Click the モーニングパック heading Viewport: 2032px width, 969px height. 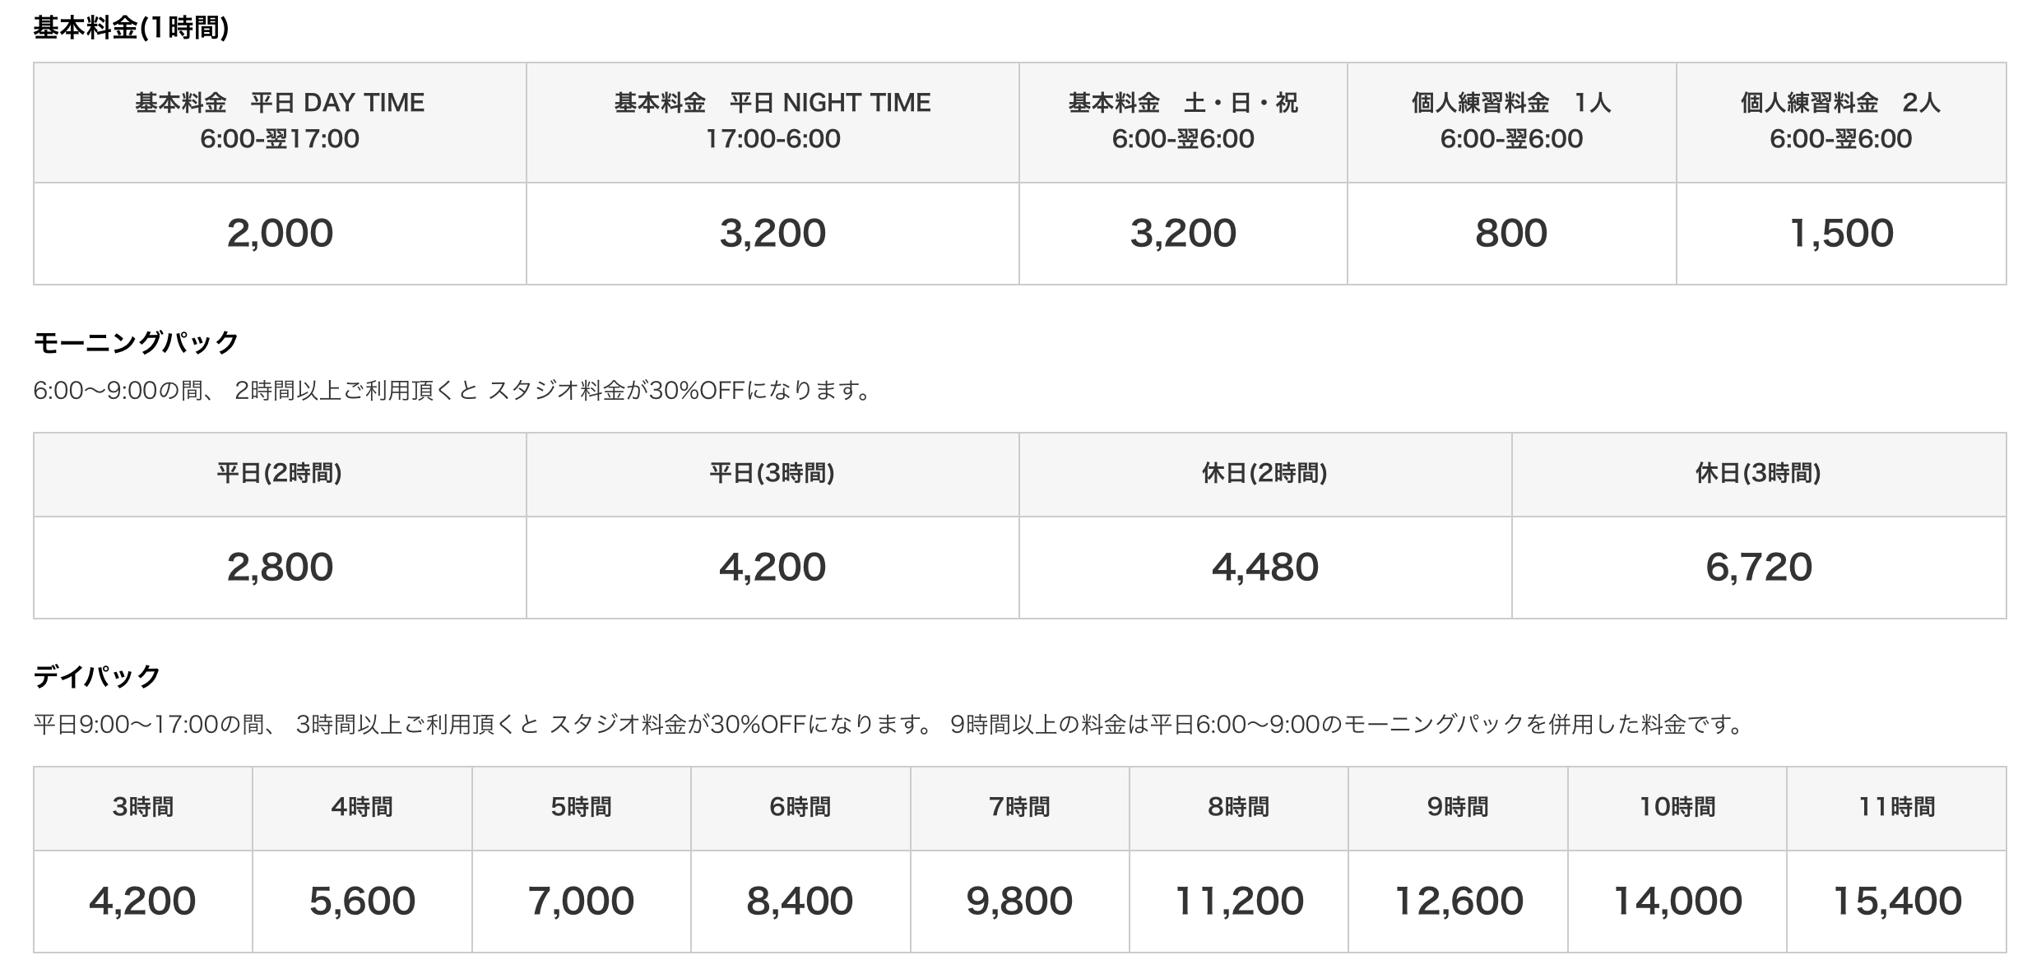pos(136,342)
